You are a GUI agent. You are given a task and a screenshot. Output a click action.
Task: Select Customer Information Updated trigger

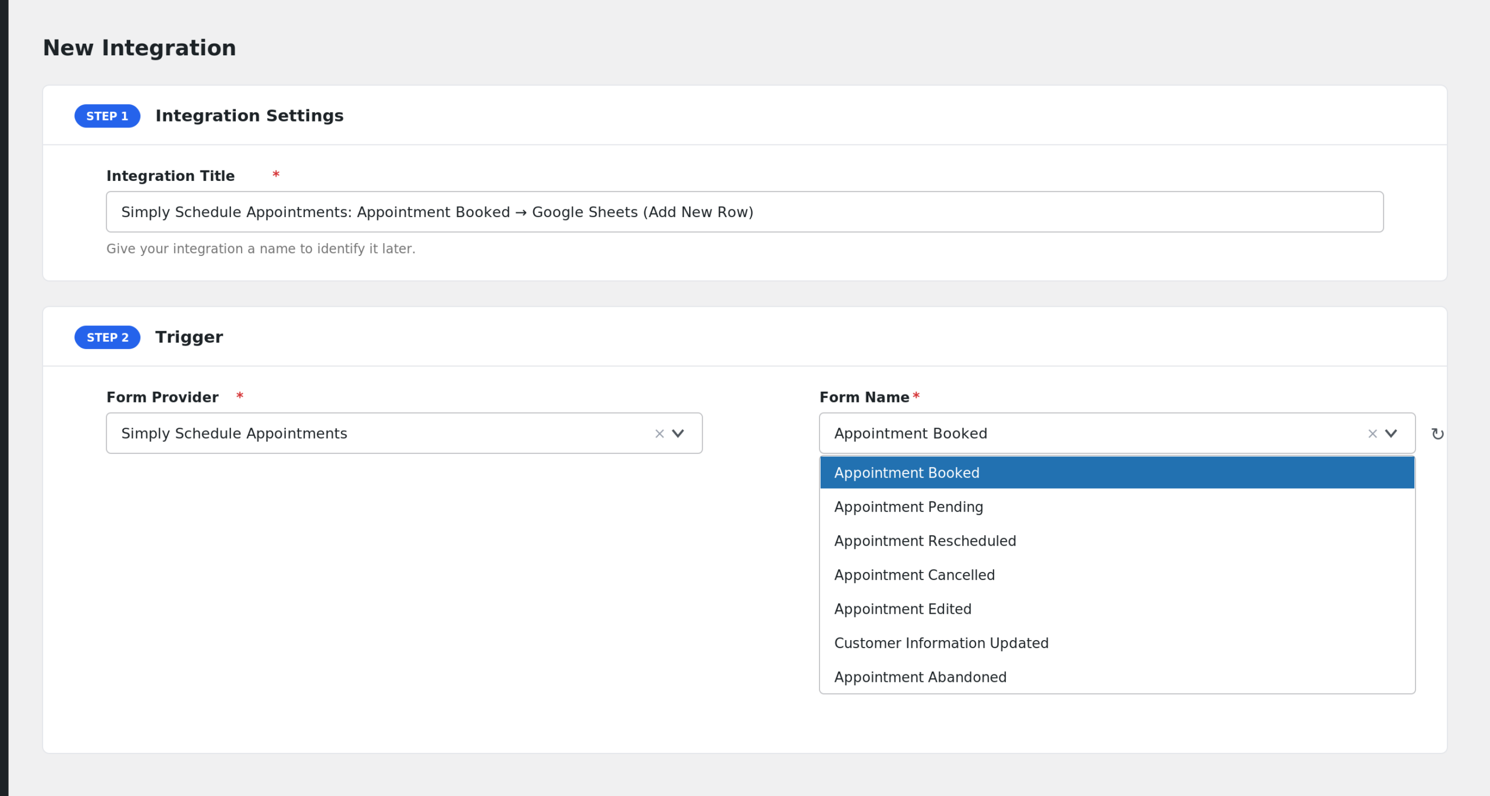(x=1117, y=643)
